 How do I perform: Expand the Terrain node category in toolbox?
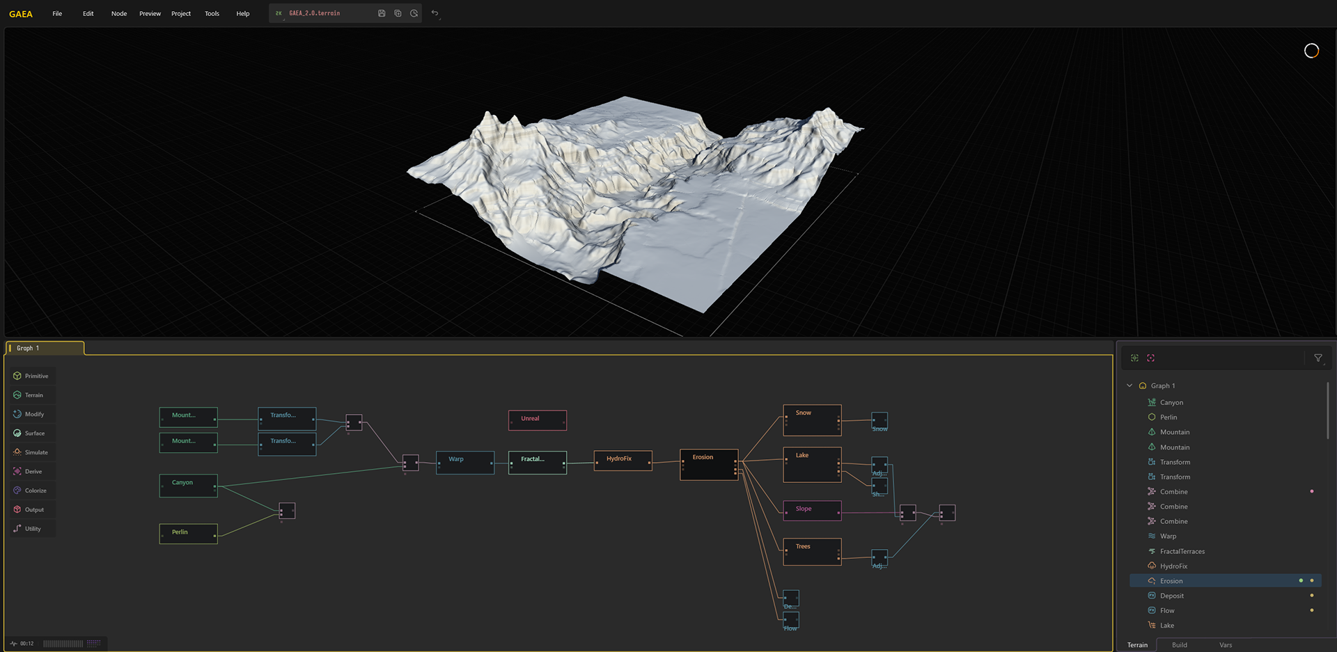click(x=31, y=395)
